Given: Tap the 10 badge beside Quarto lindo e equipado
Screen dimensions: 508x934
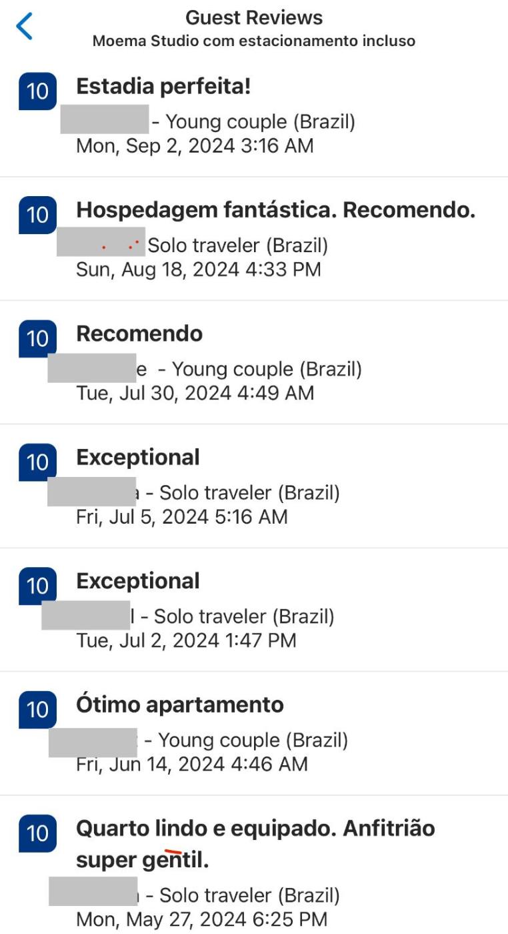Looking at the screenshot, I should click(x=37, y=833).
